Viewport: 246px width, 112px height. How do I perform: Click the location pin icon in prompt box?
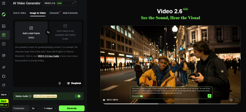tap(60, 83)
